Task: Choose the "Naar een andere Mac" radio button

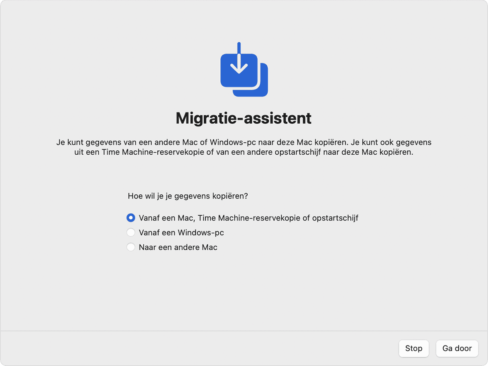Action: pos(130,247)
